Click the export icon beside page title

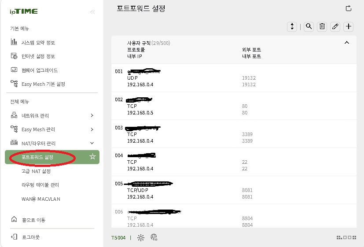pos(349,8)
